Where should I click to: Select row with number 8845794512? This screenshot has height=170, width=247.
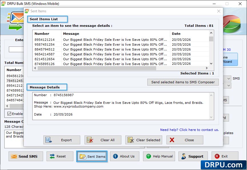tap(121, 49)
